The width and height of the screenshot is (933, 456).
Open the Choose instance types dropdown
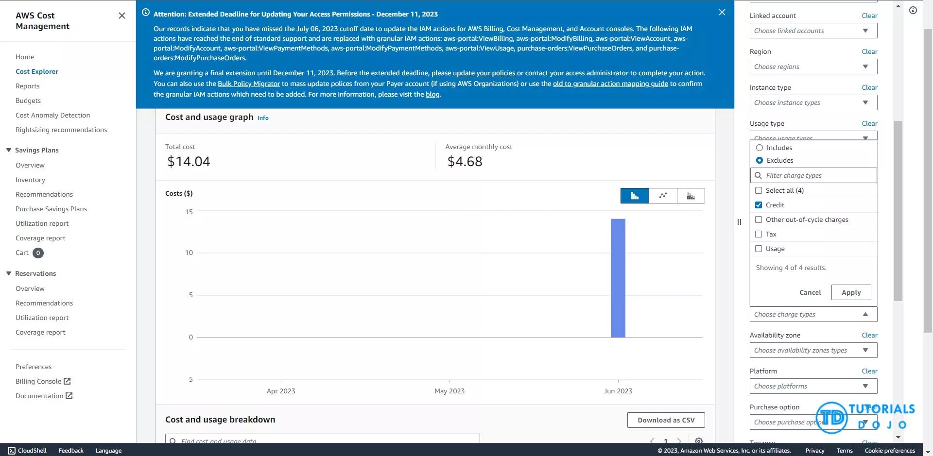(x=813, y=102)
